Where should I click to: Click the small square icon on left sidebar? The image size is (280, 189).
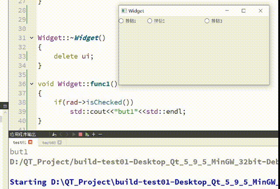click(x=5, y=106)
